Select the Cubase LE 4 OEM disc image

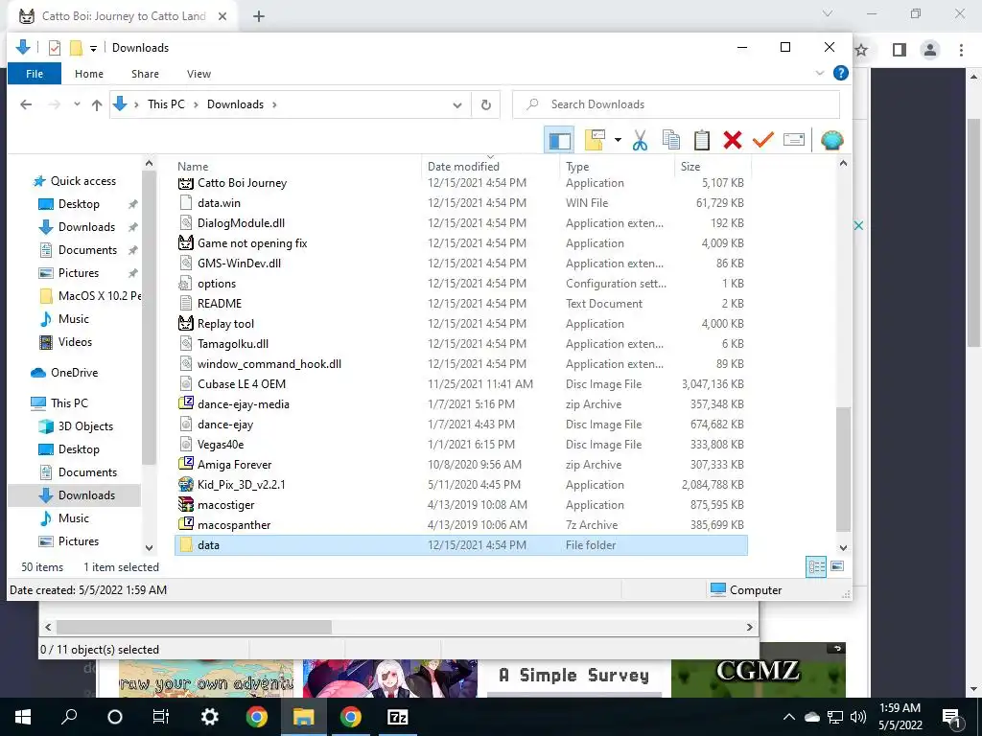[x=461, y=383]
